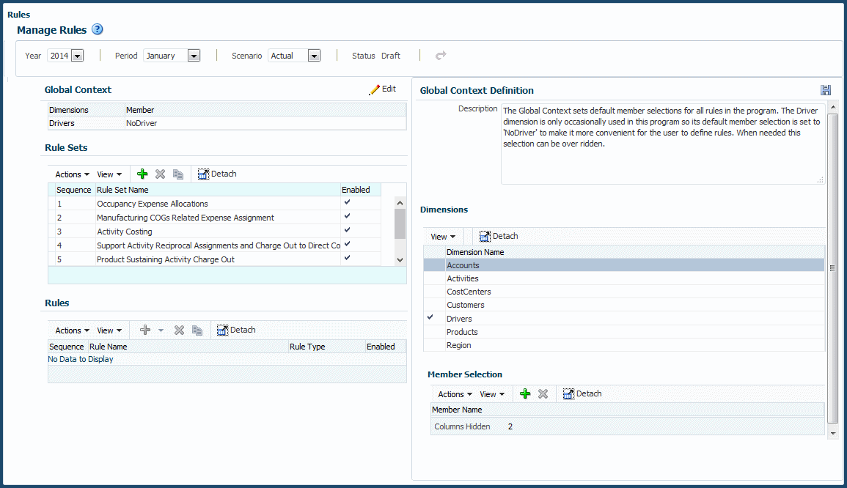Remove member with X icon in Member Selection
Viewport: 847px width, 488px height.
543,393
